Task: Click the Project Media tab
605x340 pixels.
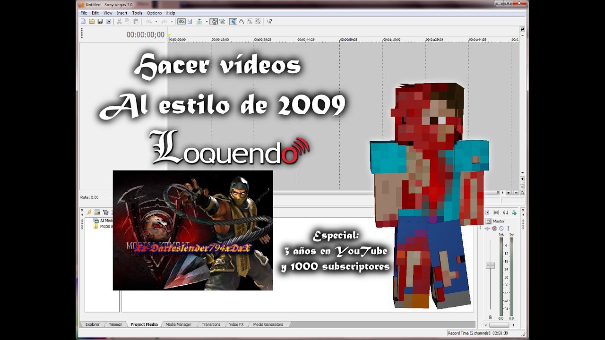Action: coord(144,324)
